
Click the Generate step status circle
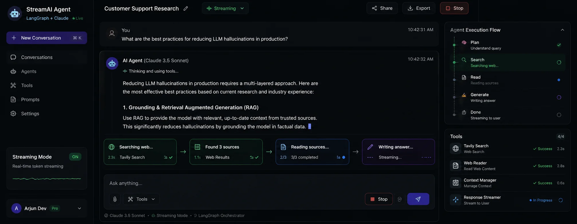559,98
